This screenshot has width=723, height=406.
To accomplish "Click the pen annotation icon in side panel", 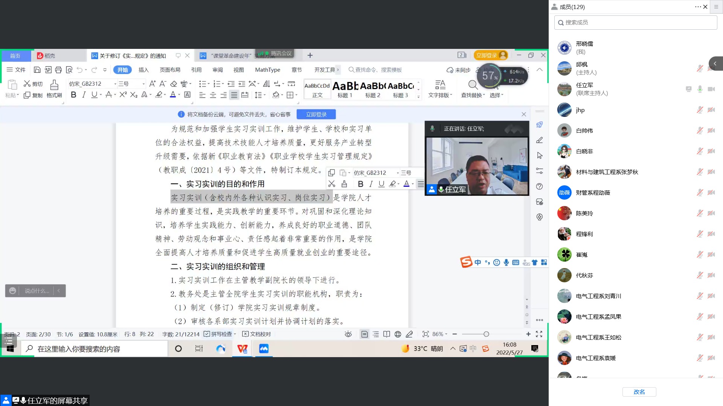I will tap(539, 140).
